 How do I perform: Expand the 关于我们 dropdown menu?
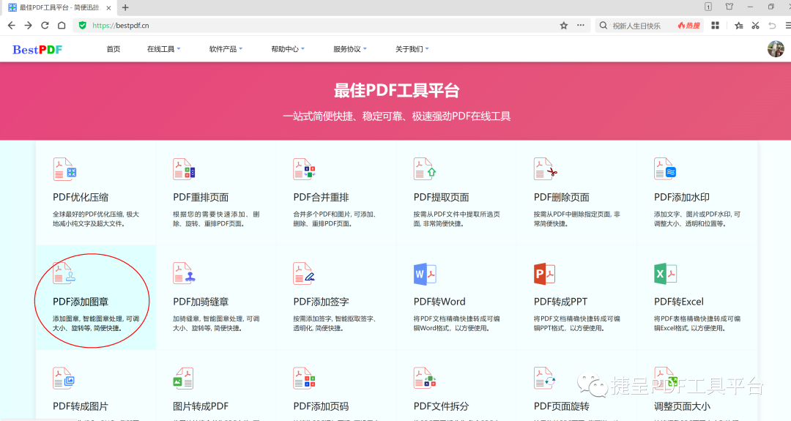pos(412,49)
